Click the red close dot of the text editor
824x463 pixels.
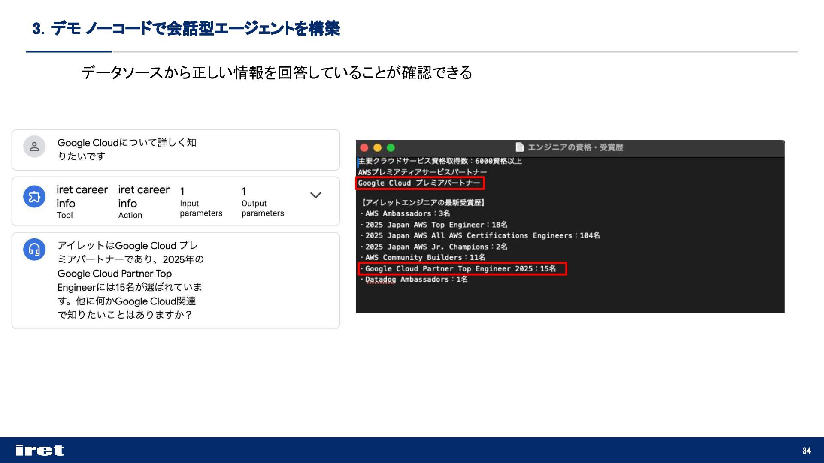tap(364, 147)
